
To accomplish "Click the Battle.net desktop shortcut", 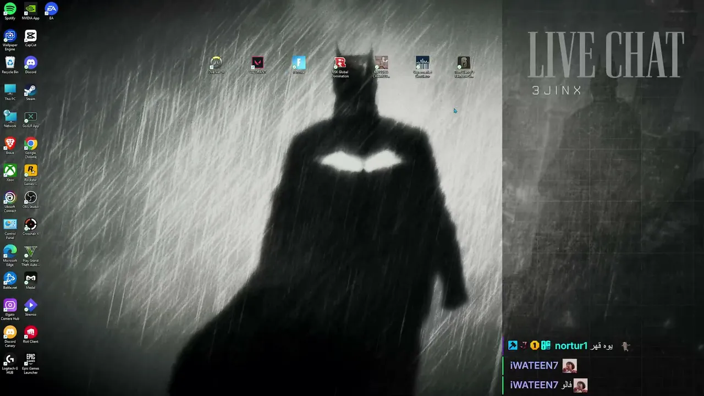I will click(x=10, y=281).
